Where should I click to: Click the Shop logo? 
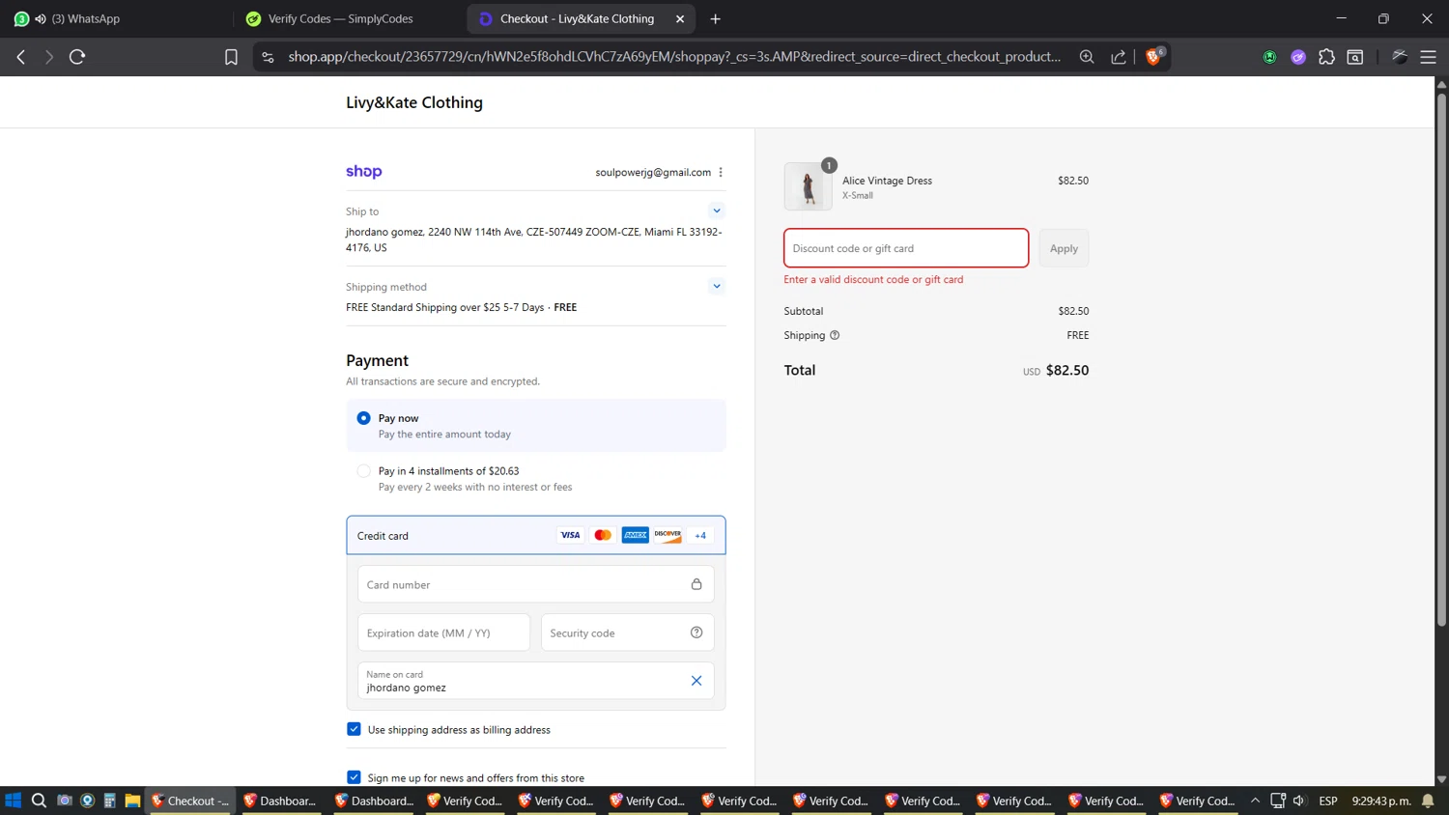pos(364,172)
